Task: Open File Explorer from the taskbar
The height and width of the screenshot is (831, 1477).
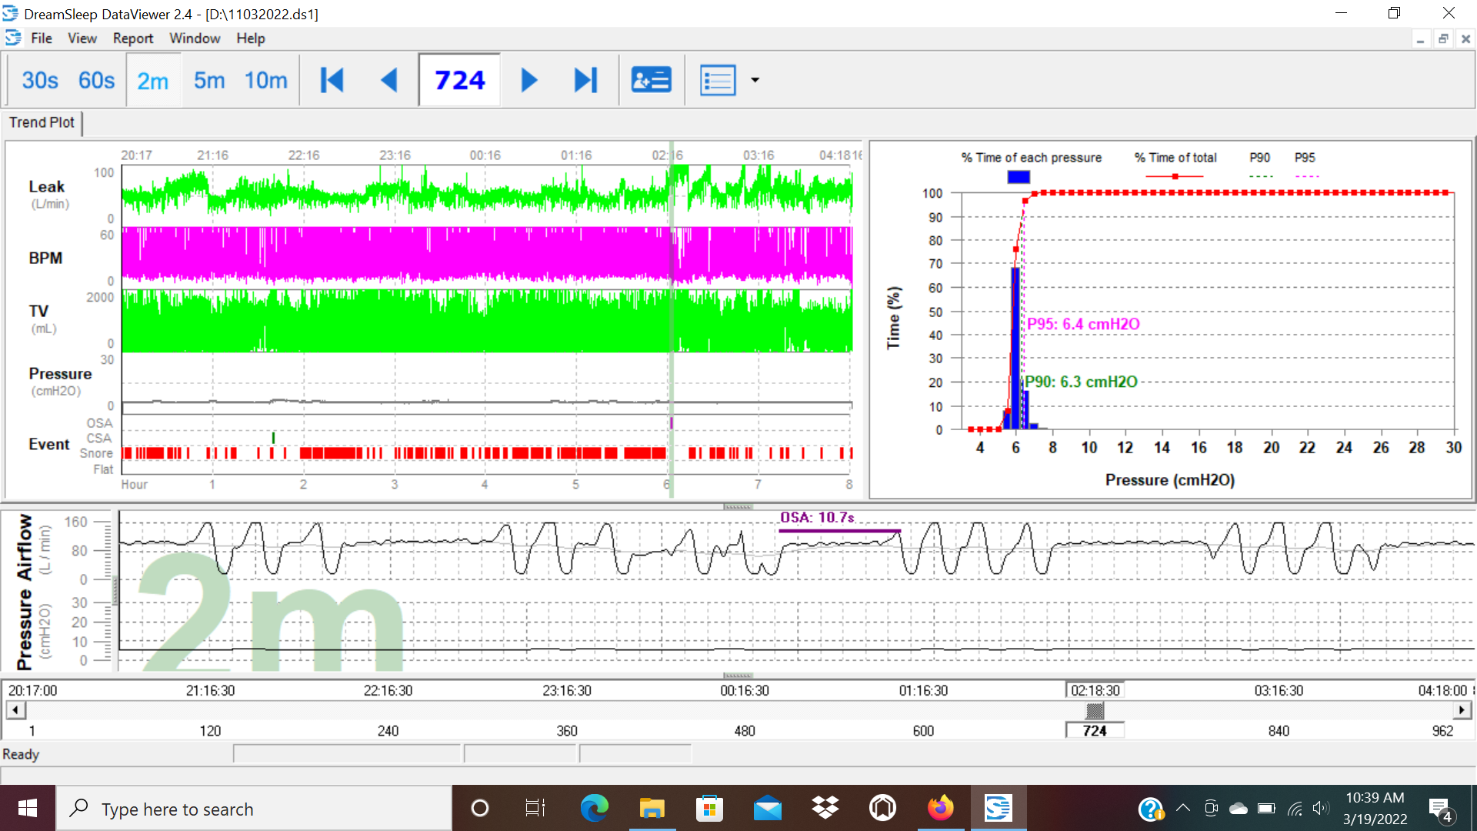Action: pos(652,808)
